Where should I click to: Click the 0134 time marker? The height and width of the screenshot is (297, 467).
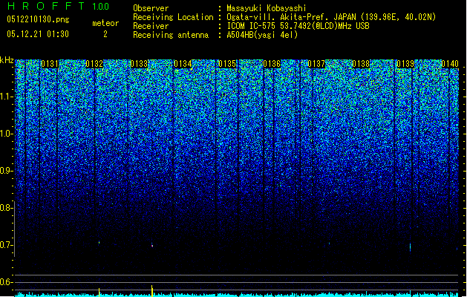183,64
